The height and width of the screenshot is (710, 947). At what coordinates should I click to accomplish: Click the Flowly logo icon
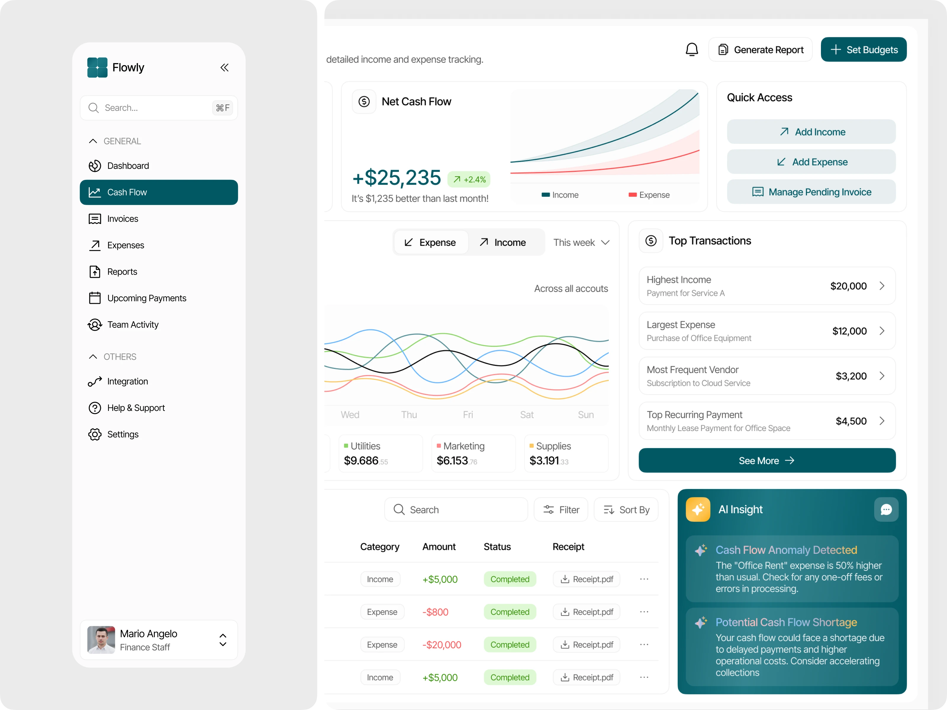click(x=97, y=68)
